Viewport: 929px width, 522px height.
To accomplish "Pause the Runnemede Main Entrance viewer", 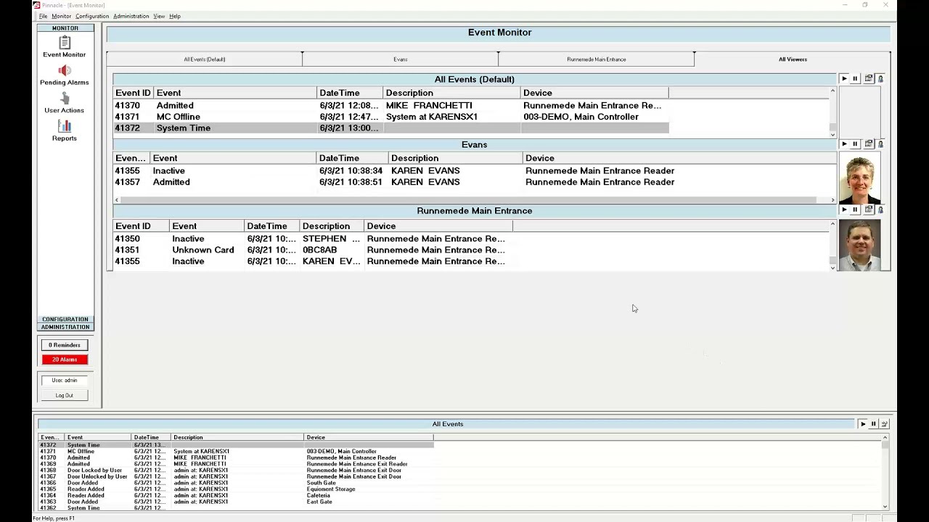I will 856,210.
